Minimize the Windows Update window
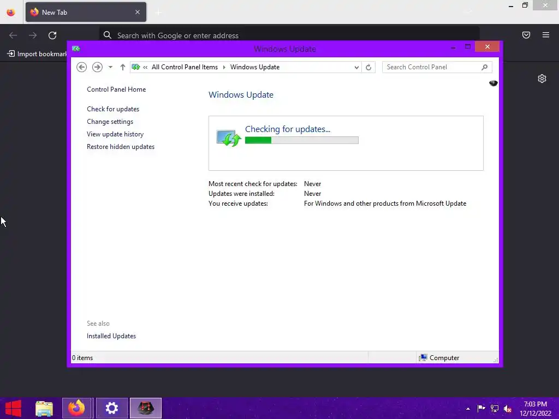This screenshot has height=419, width=559. click(x=453, y=47)
